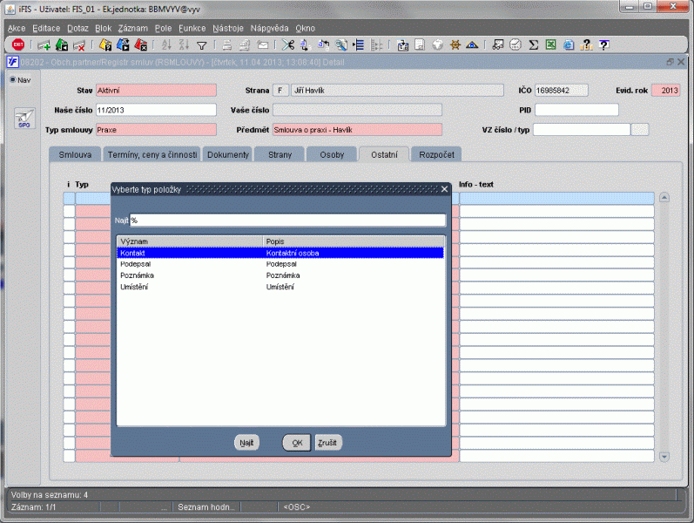Click the Najít search text field
The width and height of the screenshot is (694, 523).
pos(287,221)
